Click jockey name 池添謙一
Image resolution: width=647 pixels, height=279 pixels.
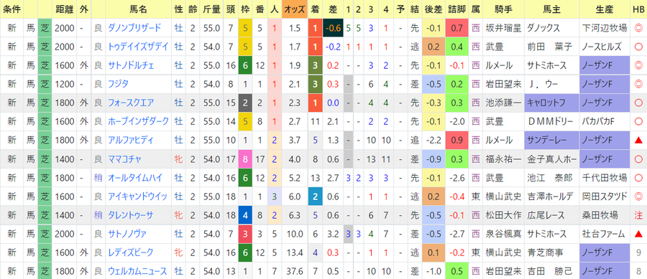(x=503, y=103)
